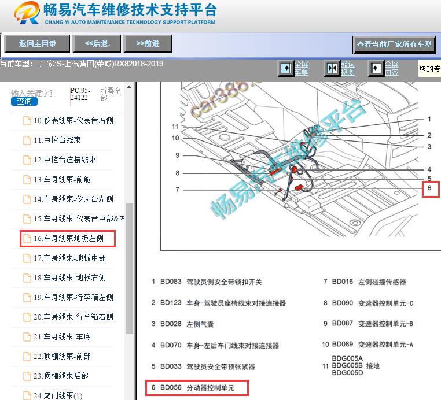Click legend entry BD083 驾驶员侧安全带锁扣开关
Screen dimensions: 441x400
tap(207, 282)
